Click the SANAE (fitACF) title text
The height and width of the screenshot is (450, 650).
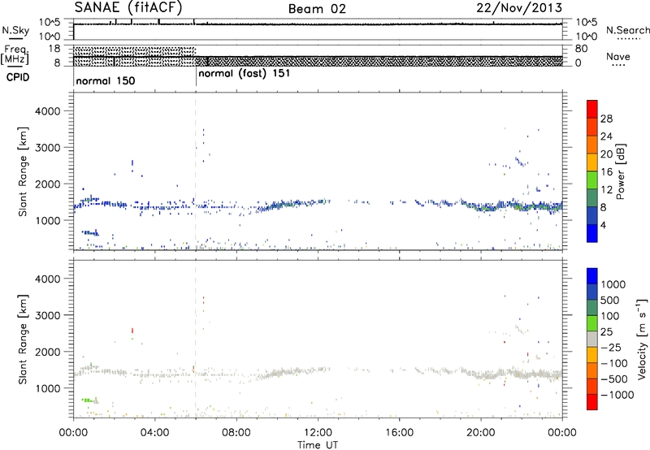click(x=128, y=7)
